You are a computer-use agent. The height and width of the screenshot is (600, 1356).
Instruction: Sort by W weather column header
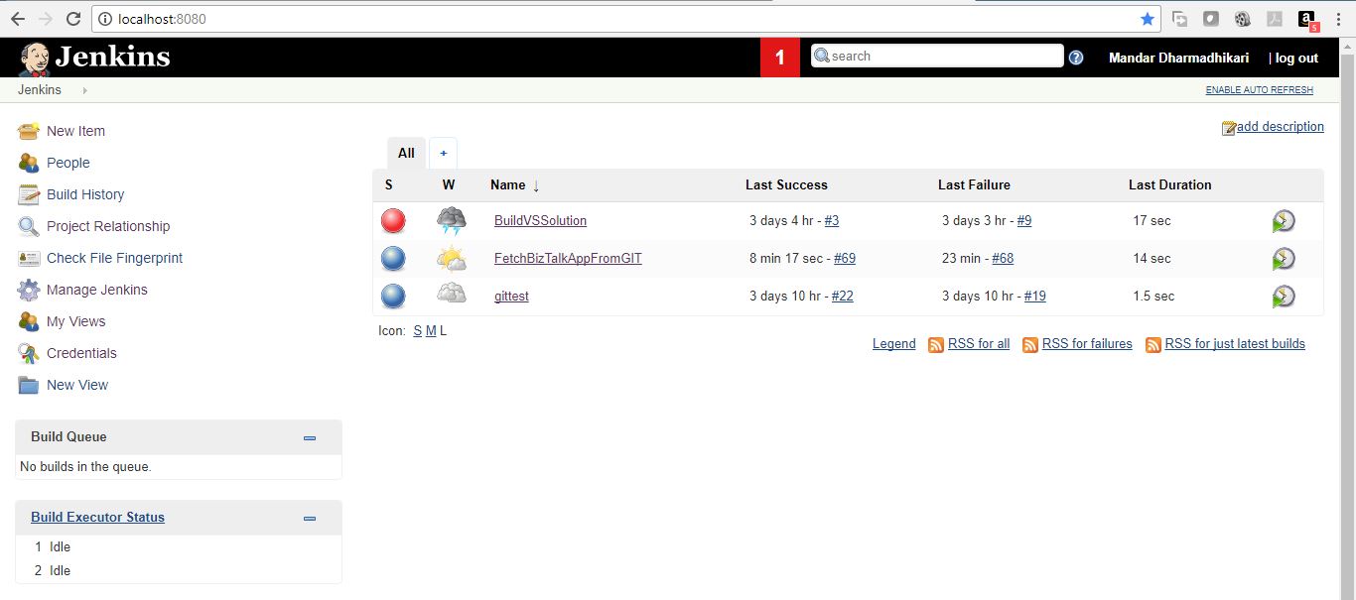point(449,184)
